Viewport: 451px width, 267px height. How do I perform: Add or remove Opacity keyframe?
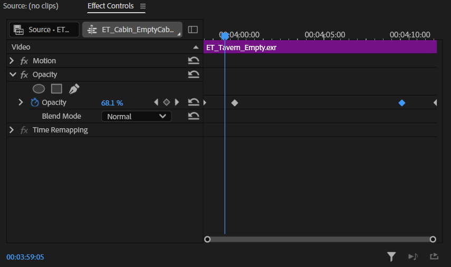tap(166, 102)
